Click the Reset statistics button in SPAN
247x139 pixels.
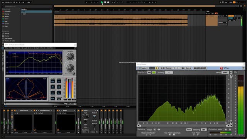coord(189,130)
